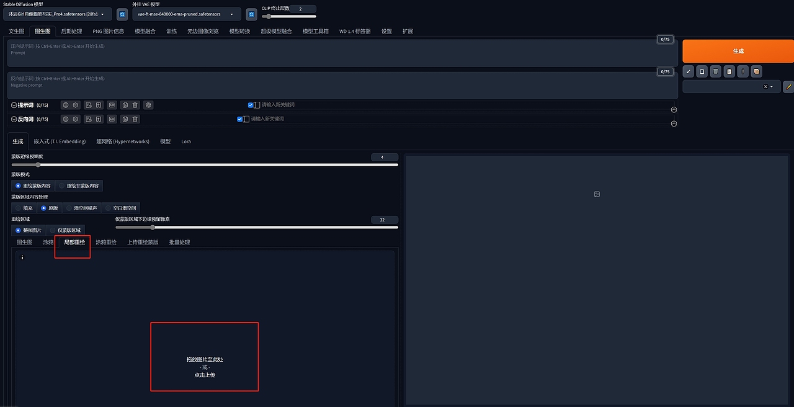The height and width of the screenshot is (407, 794).
Task: Click copy icon in 反向词 row
Action: pos(125,119)
